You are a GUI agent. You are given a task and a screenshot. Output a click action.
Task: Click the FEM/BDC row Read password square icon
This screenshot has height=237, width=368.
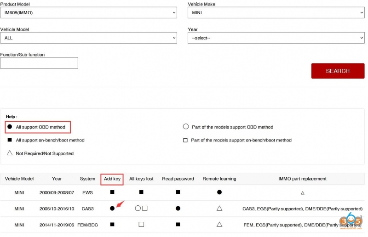click(178, 224)
